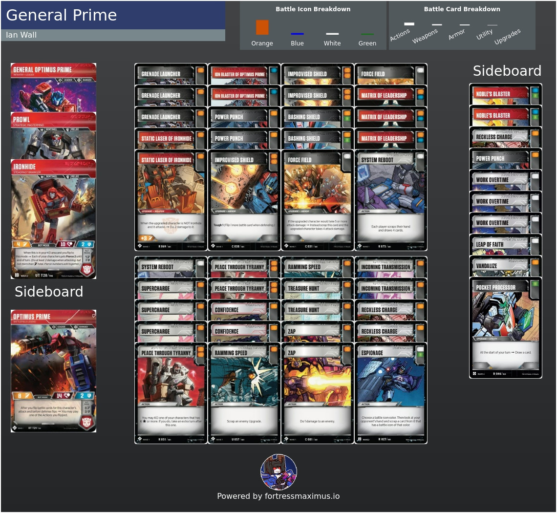Click Ironhide's attack value 4 icon
The height and width of the screenshot is (513, 557).
pyautogui.click(x=21, y=244)
